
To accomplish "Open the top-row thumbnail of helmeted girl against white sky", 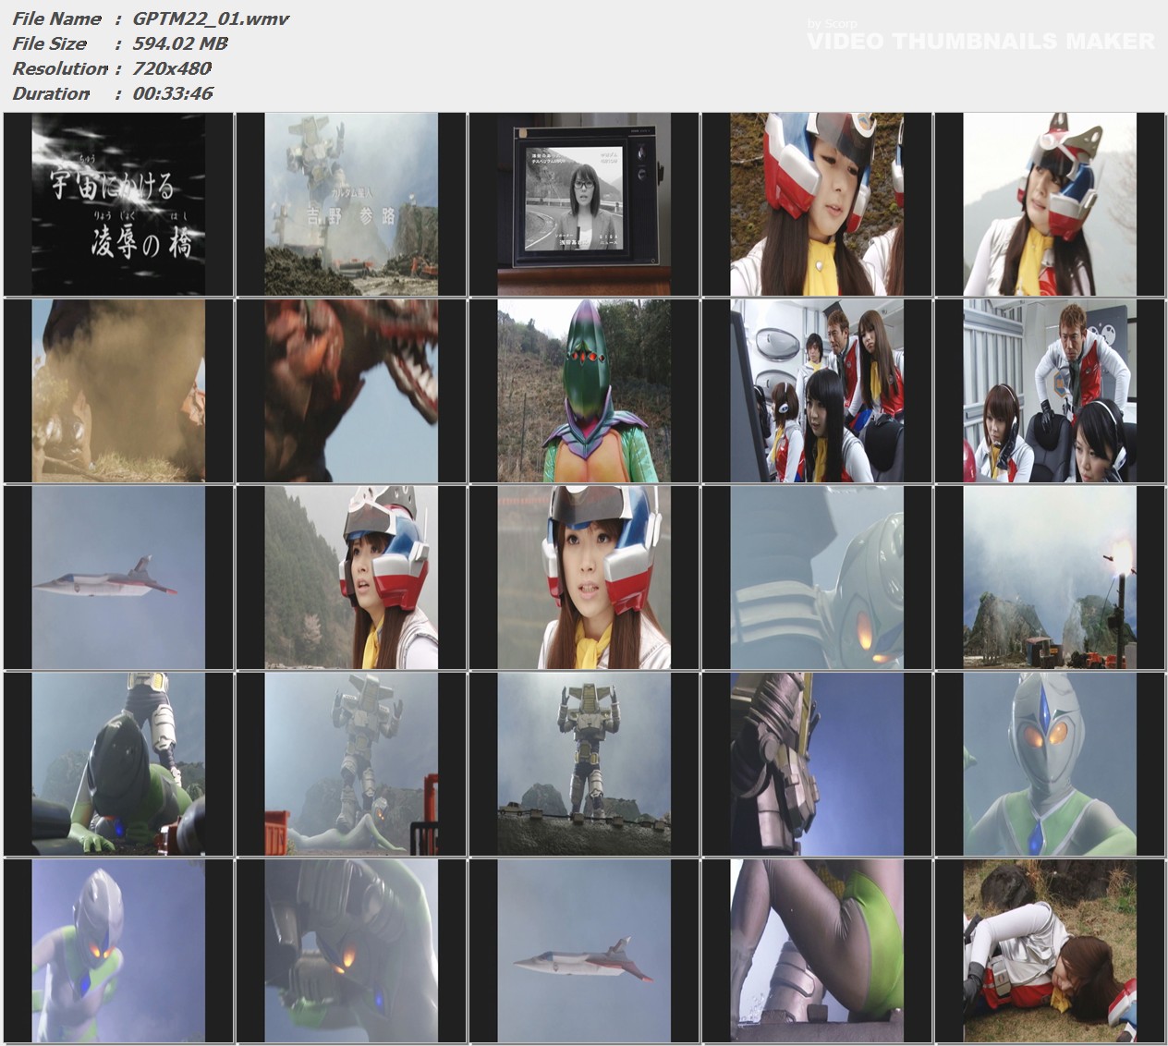I will pos(1050,204).
